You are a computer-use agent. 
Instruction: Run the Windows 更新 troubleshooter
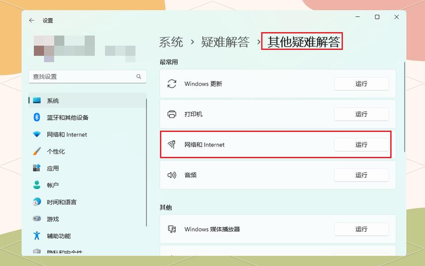tap(361, 84)
